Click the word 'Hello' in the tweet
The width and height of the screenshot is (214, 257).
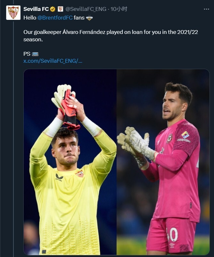point(30,18)
